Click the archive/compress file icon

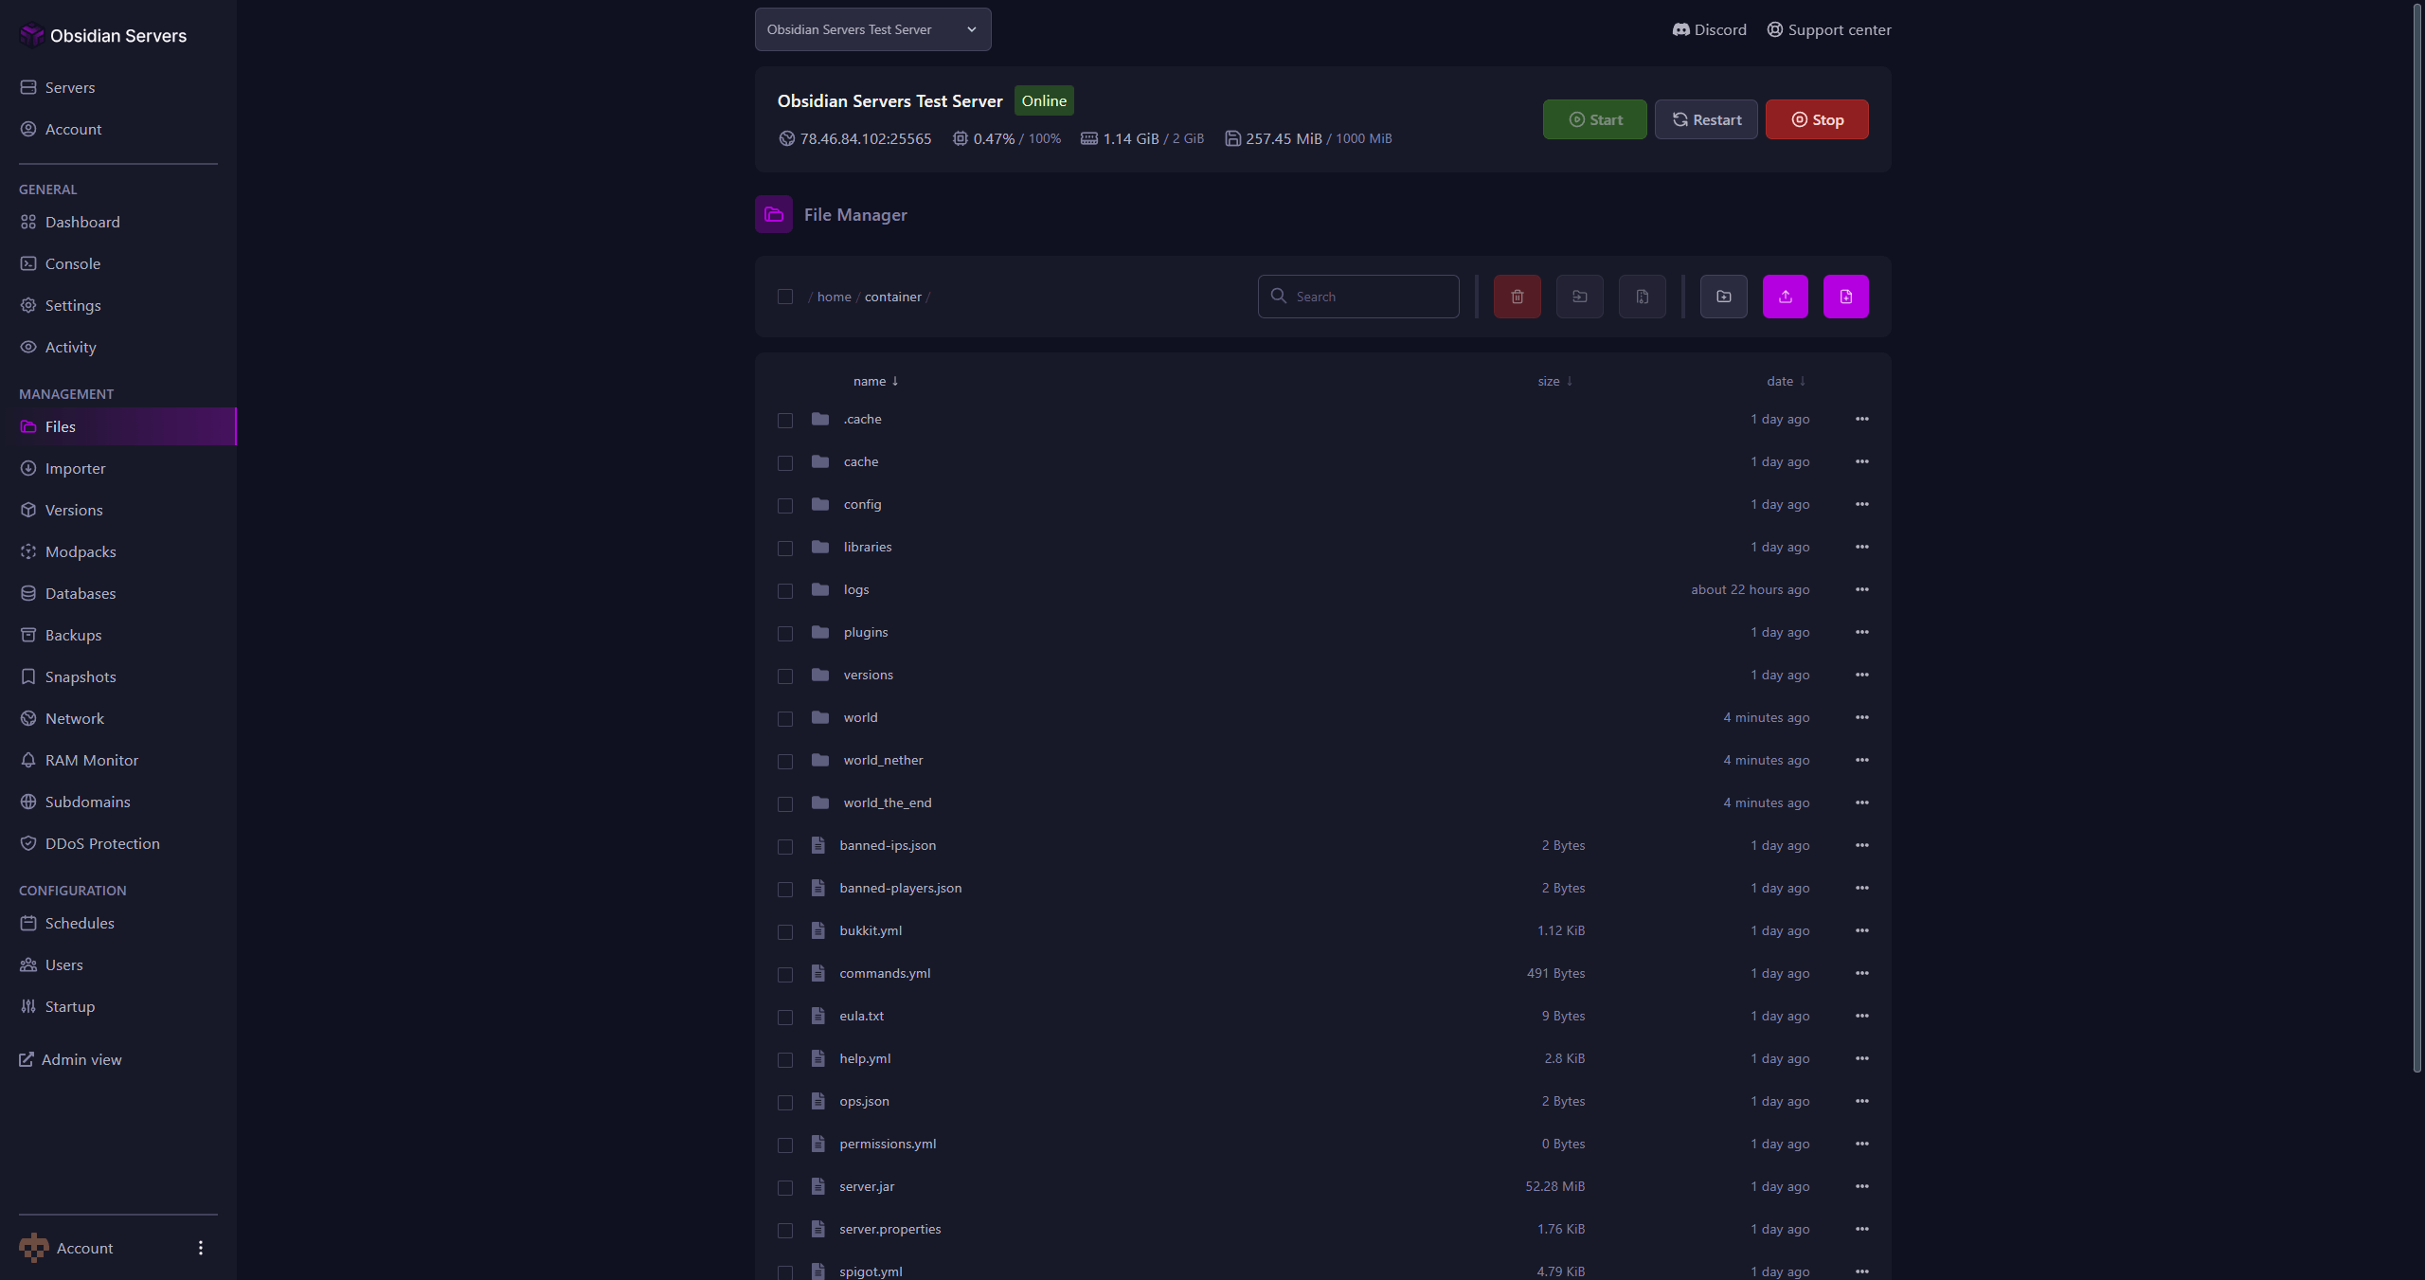pos(1642,297)
